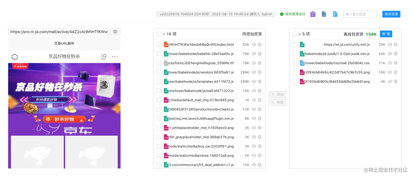Screen dimensions: 413x178
Task: Select SH_grayplaceholder_mid.369ab27b.png file name
Action: (201, 137)
